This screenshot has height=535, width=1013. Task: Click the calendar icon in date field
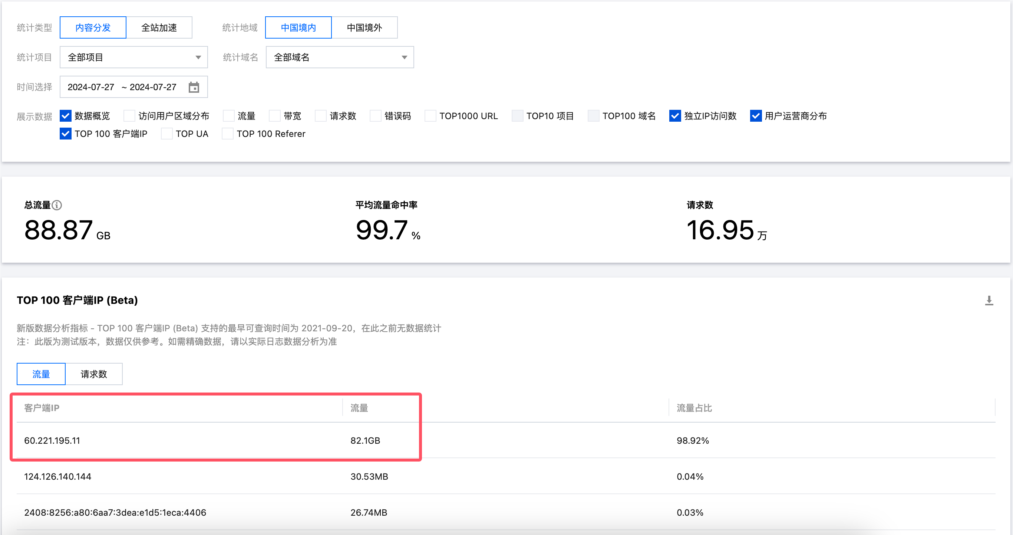click(x=194, y=87)
